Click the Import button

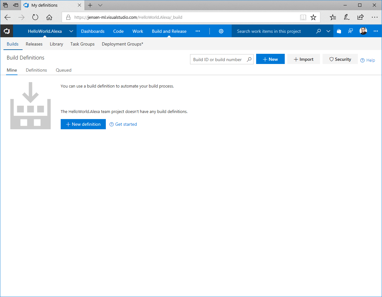[304, 59]
